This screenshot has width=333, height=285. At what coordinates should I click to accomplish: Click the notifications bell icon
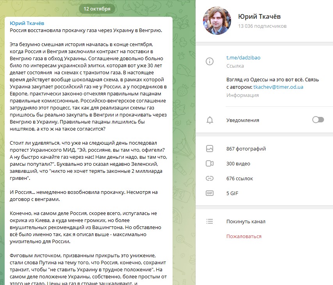click(x=210, y=120)
